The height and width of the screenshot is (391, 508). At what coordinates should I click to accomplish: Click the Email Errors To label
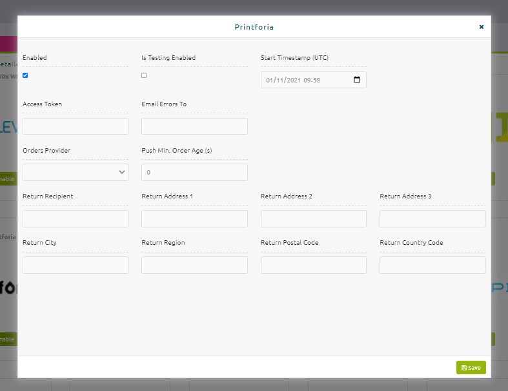point(164,104)
